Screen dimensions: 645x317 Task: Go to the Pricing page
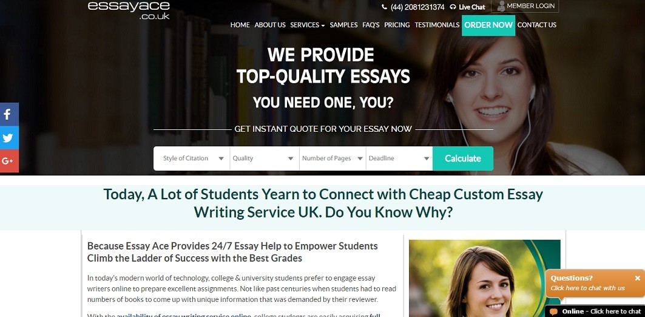(x=397, y=25)
